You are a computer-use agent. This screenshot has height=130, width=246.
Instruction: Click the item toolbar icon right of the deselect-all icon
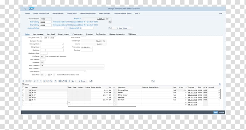(x=45, y=81)
